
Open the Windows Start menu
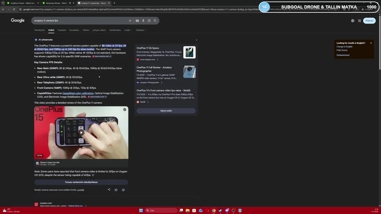point(141,210)
